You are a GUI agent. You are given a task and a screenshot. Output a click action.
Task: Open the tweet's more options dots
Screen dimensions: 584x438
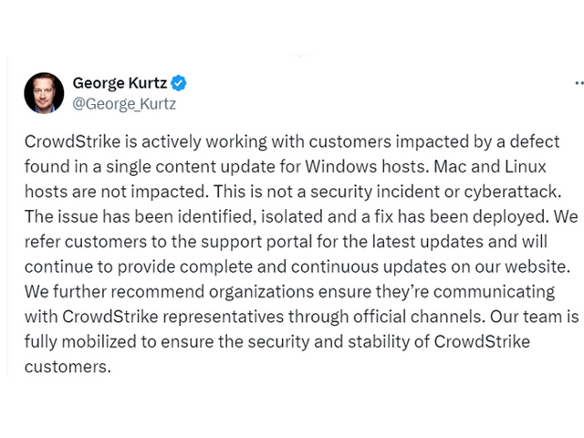(579, 83)
